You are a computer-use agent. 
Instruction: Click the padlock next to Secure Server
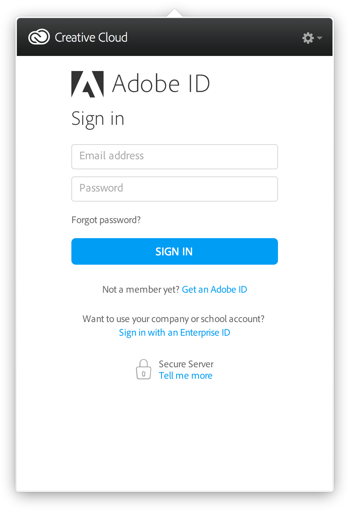coord(143,369)
